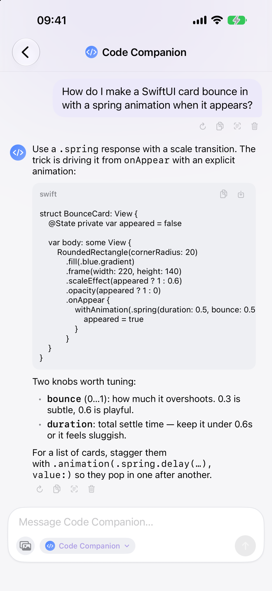272x591 pixels.
Task: Select text of the user message
Action: point(237,126)
